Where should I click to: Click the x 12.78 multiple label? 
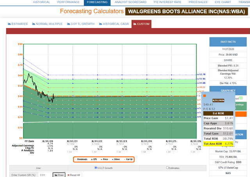click(202, 74)
